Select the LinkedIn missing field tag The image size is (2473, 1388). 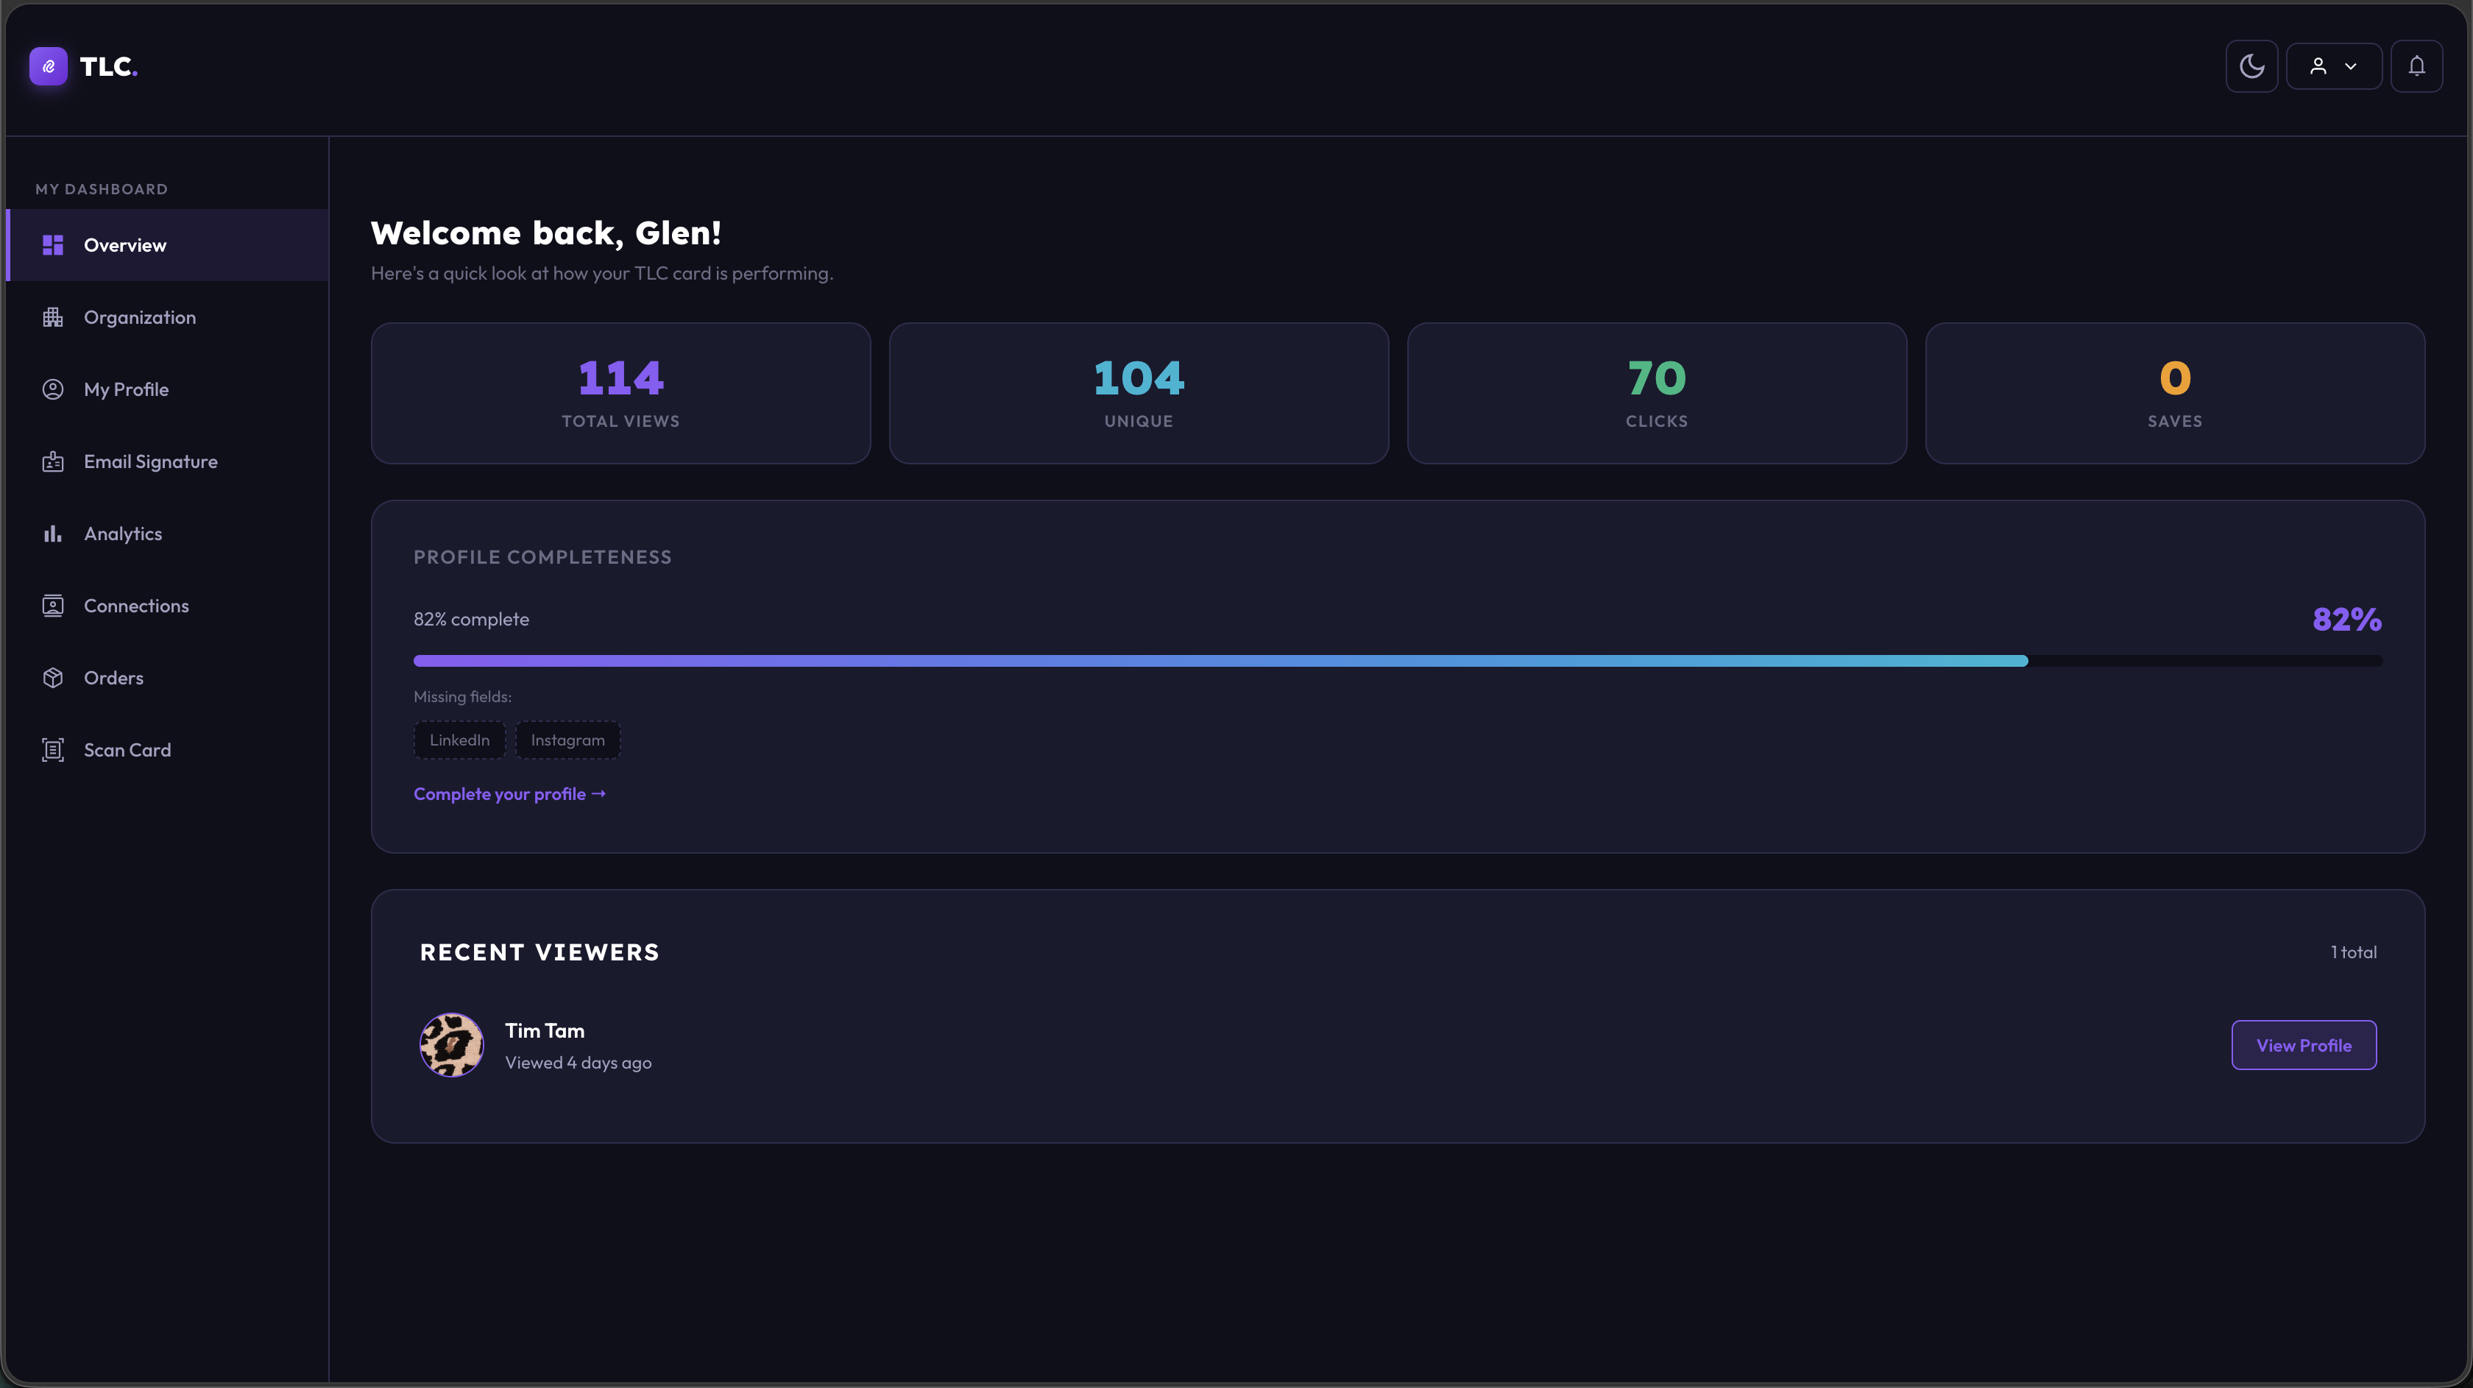(459, 740)
